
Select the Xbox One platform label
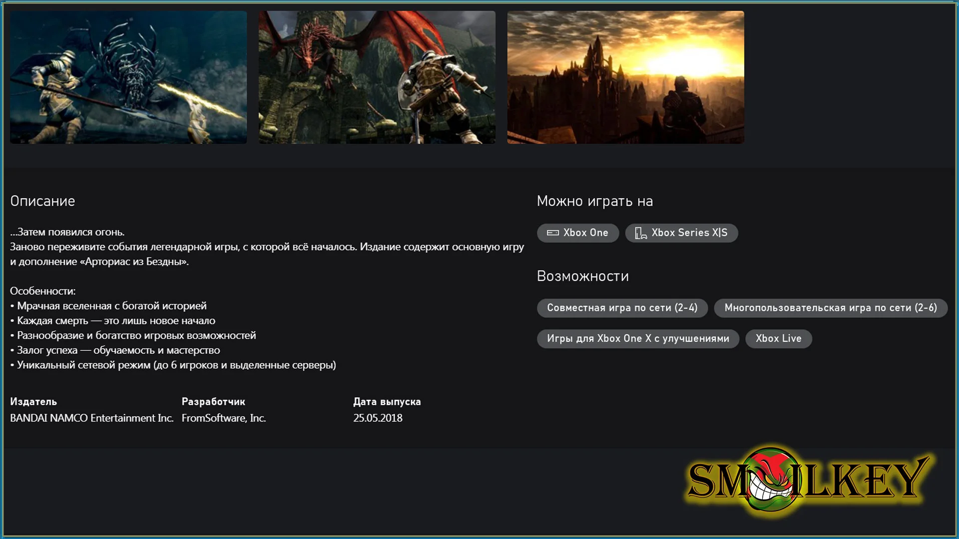(x=586, y=233)
